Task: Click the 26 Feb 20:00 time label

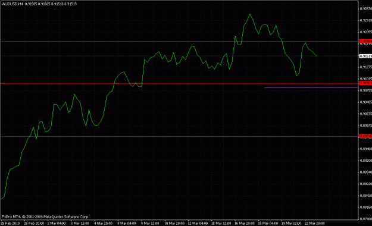Action: pyautogui.click(x=34, y=224)
